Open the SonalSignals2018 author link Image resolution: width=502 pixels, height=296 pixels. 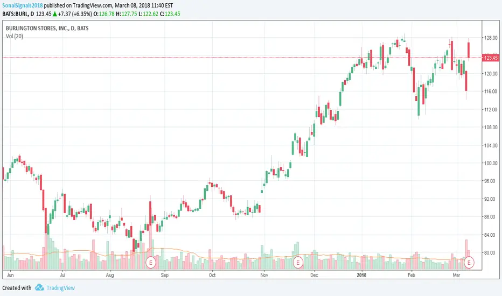[23, 5]
